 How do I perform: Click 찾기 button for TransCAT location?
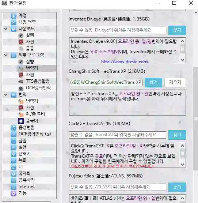tap(177, 135)
